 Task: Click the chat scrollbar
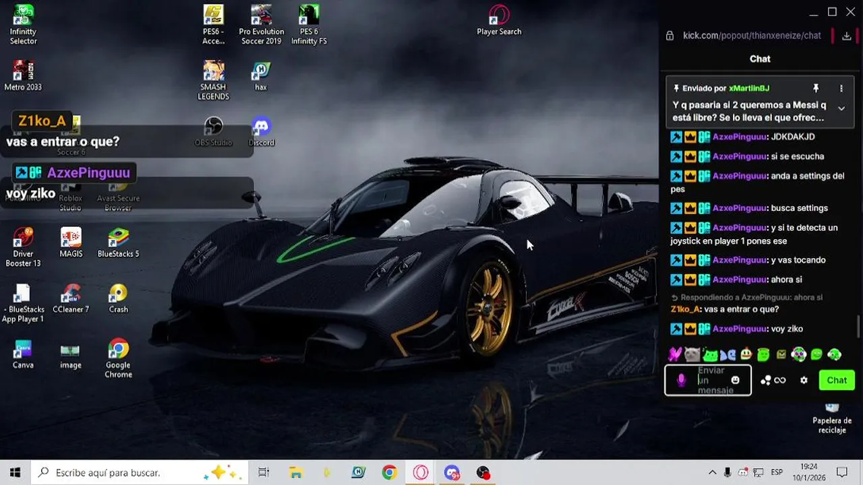[858, 327]
